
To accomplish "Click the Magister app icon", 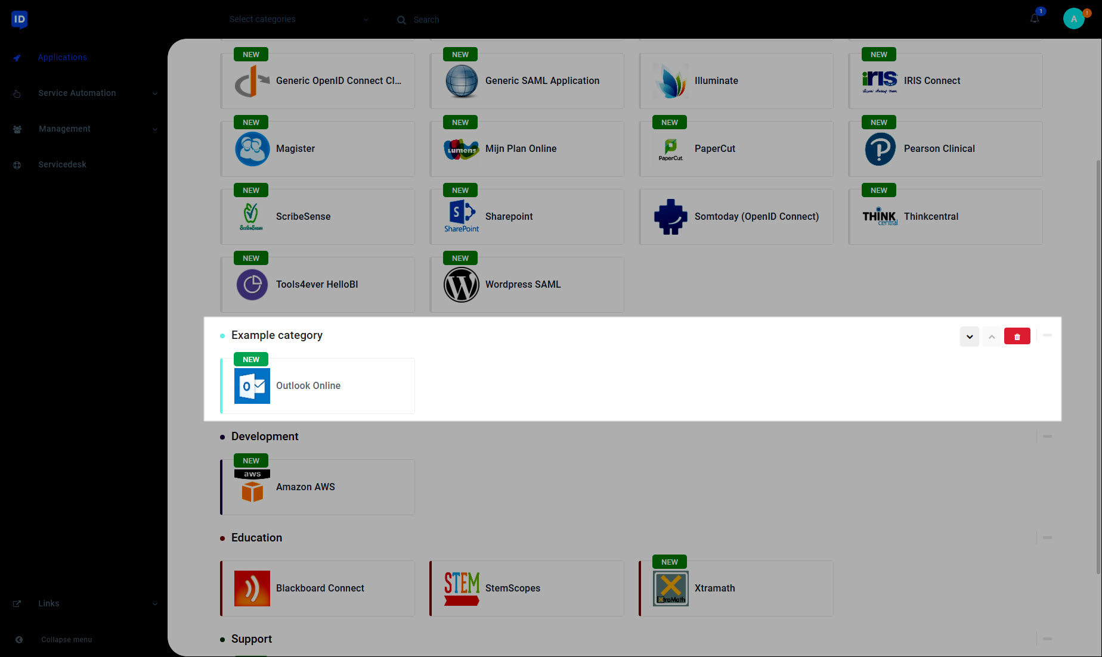I will pos(252,149).
